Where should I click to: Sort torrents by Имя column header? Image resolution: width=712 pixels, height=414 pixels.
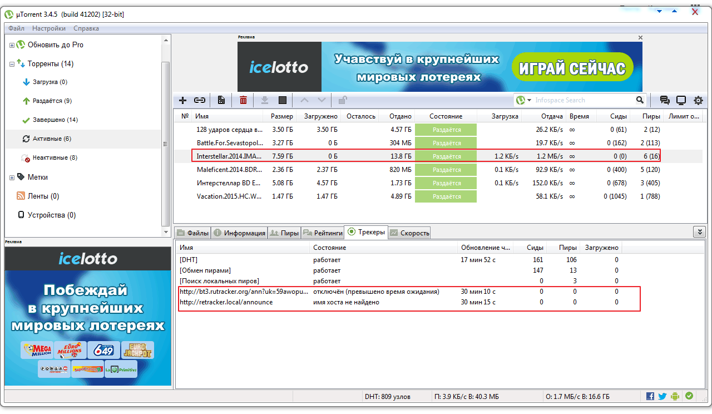228,116
